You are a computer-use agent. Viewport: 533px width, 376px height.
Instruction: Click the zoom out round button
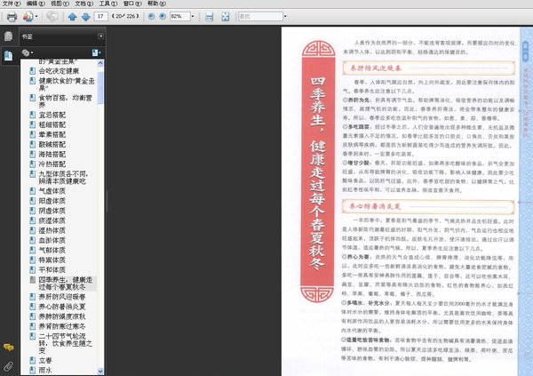(151, 16)
